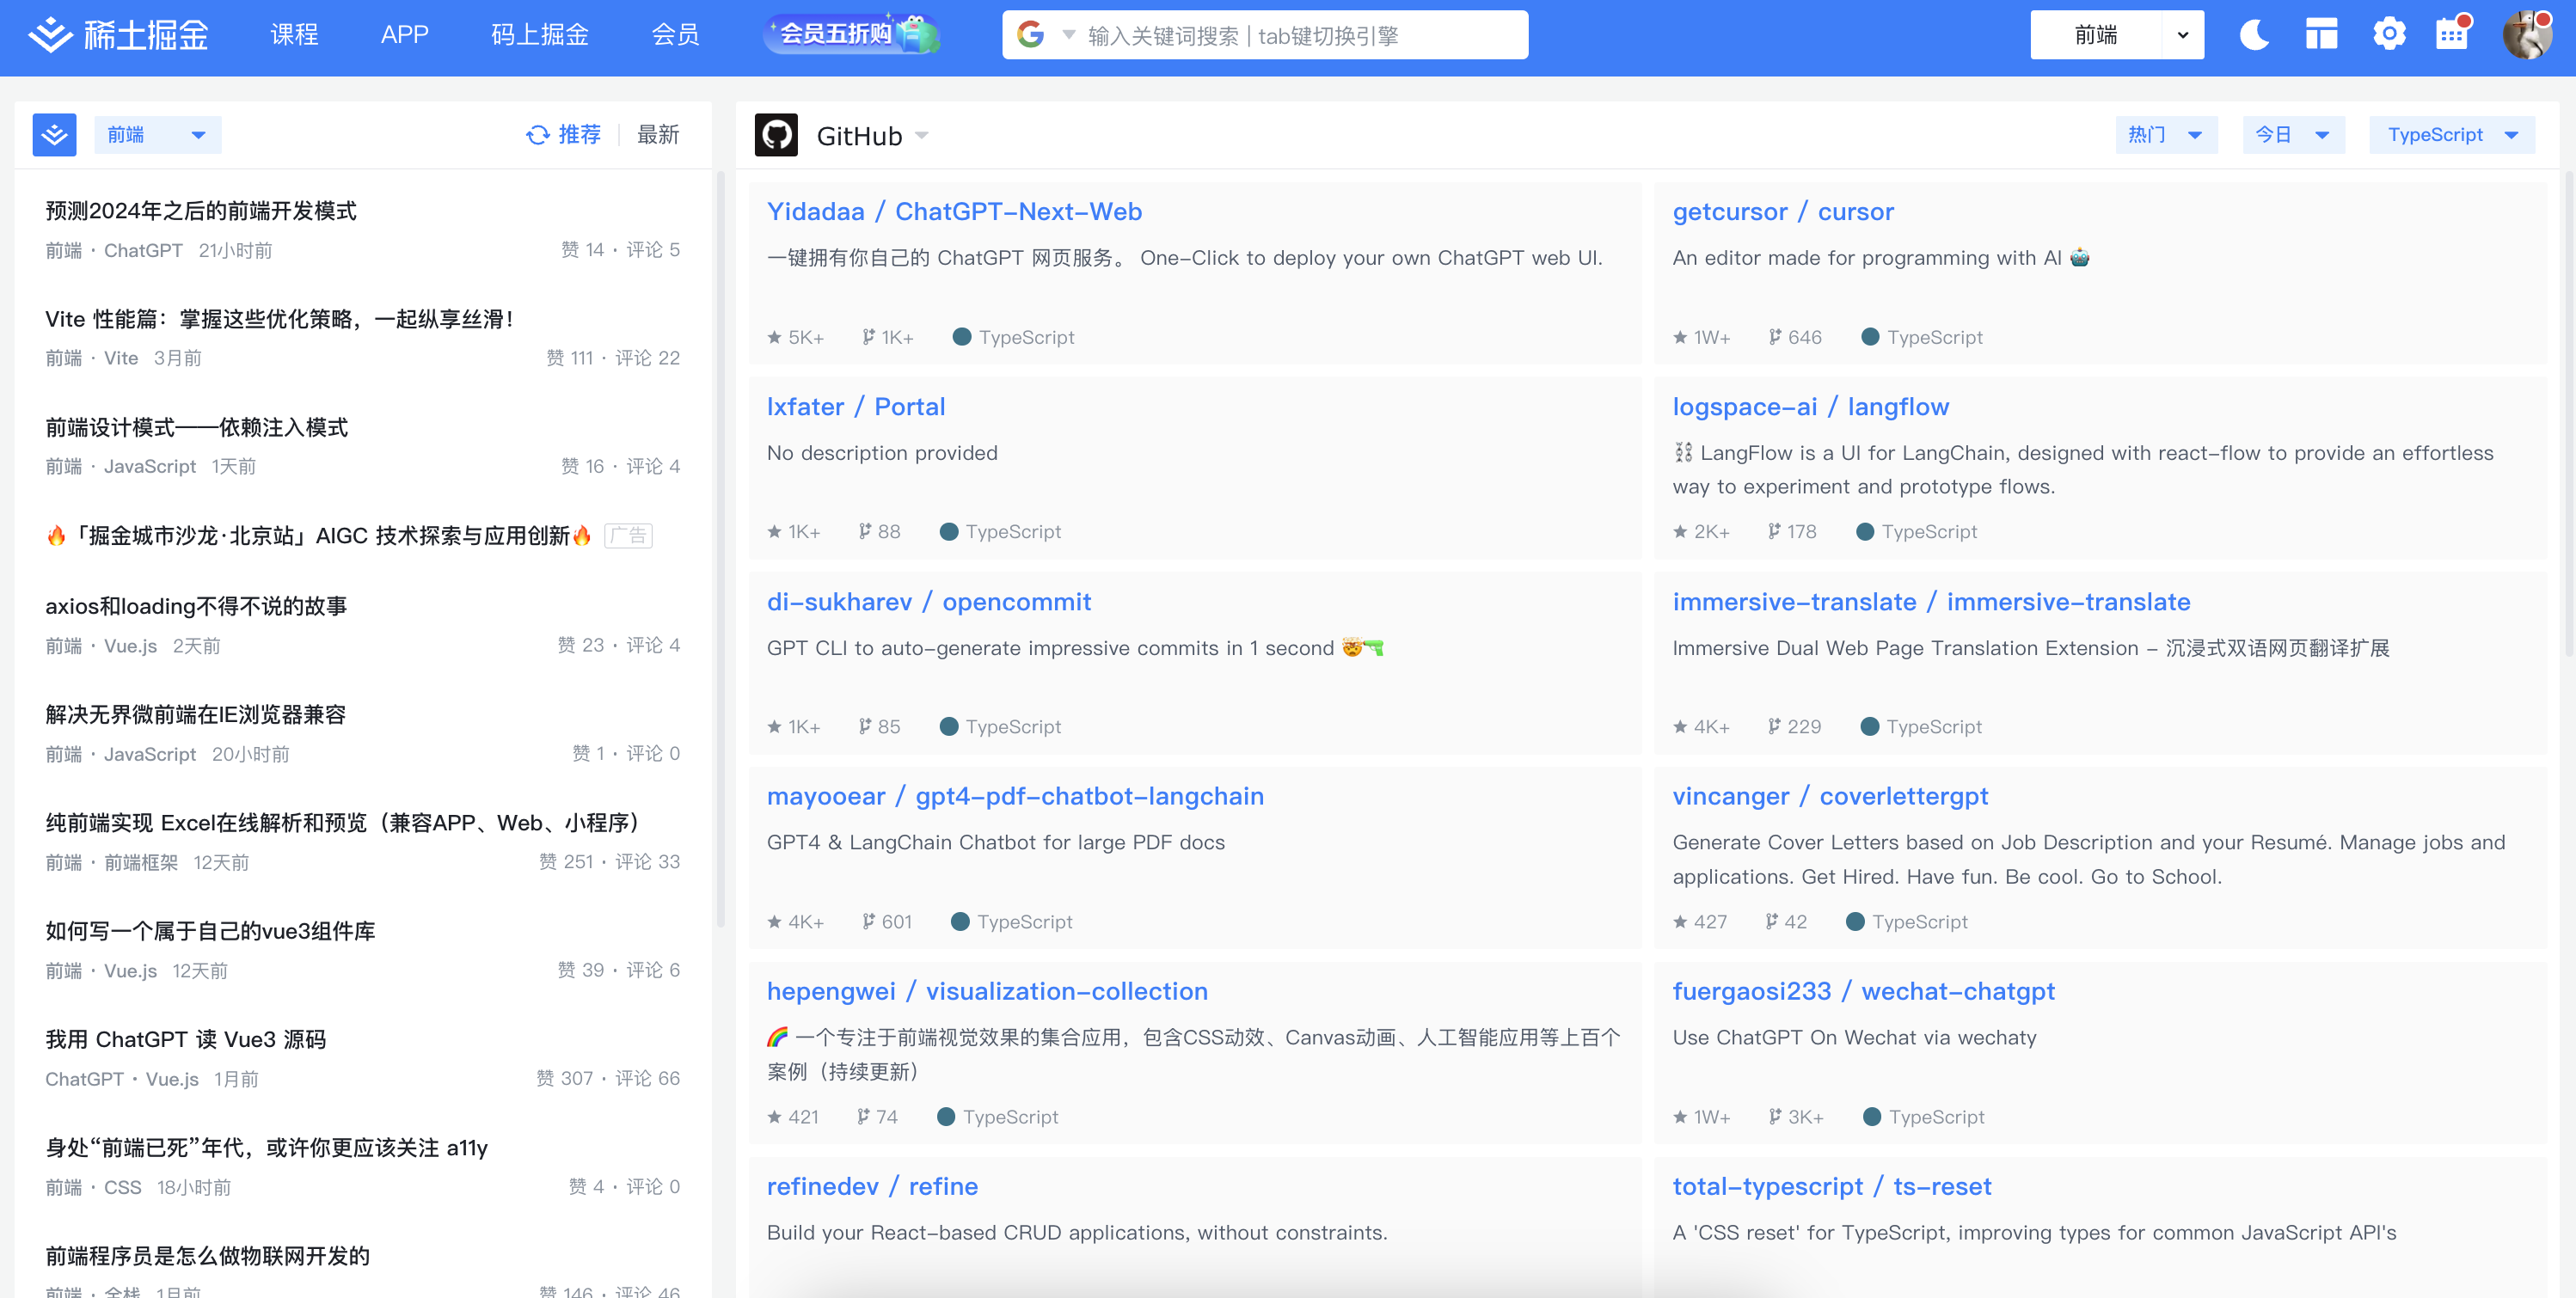
Task: Switch feed to 最新 tab
Action: (658, 135)
